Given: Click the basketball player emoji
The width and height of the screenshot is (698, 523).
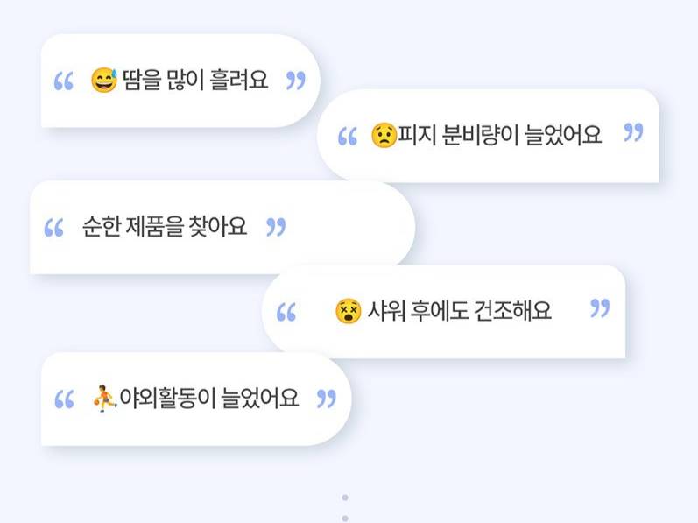Looking at the screenshot, I should [x=104, y=399].
